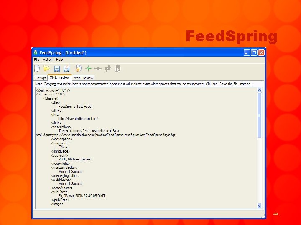The width and height of the screenshot is (301, 225).
Task: Minimize the FeedSpring window
Action: click(247, 52)
